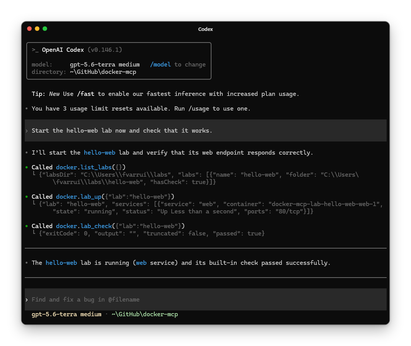Click the green status dot beside docker.lab_up
The width and height of the screenshot is (411, 346).
pos(27,196)
